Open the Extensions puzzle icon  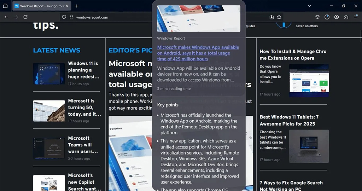coord(346,17)
